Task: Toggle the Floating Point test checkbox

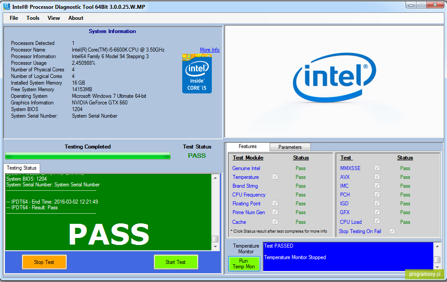Action: 275,203
